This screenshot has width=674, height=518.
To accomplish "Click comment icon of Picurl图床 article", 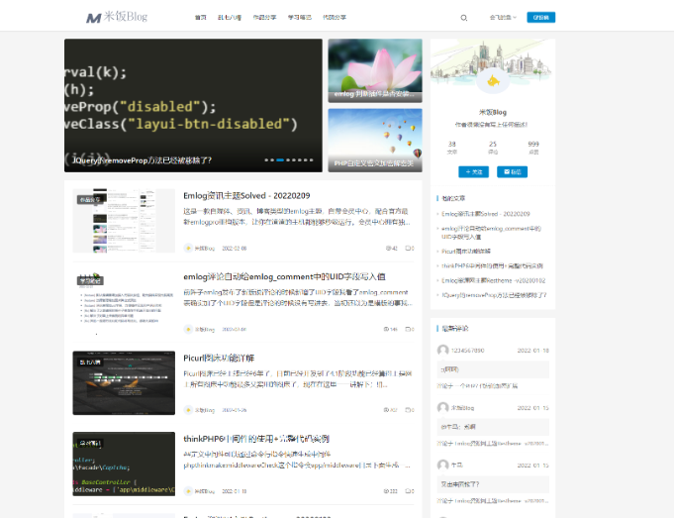I will (408, 410).
